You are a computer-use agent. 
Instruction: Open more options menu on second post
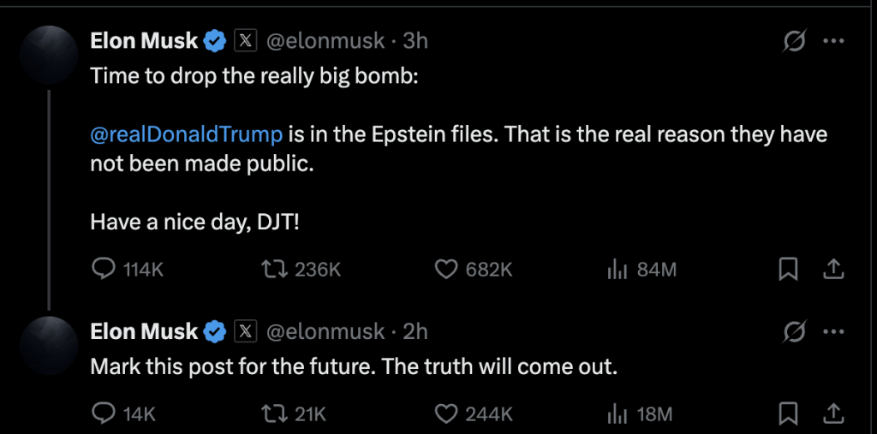833,331
